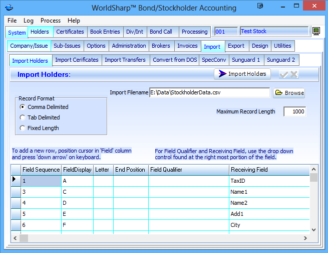This screenshot has width=328, height=253.
Task: Switch to the Import Transfers tab
Action: (126, 60)
